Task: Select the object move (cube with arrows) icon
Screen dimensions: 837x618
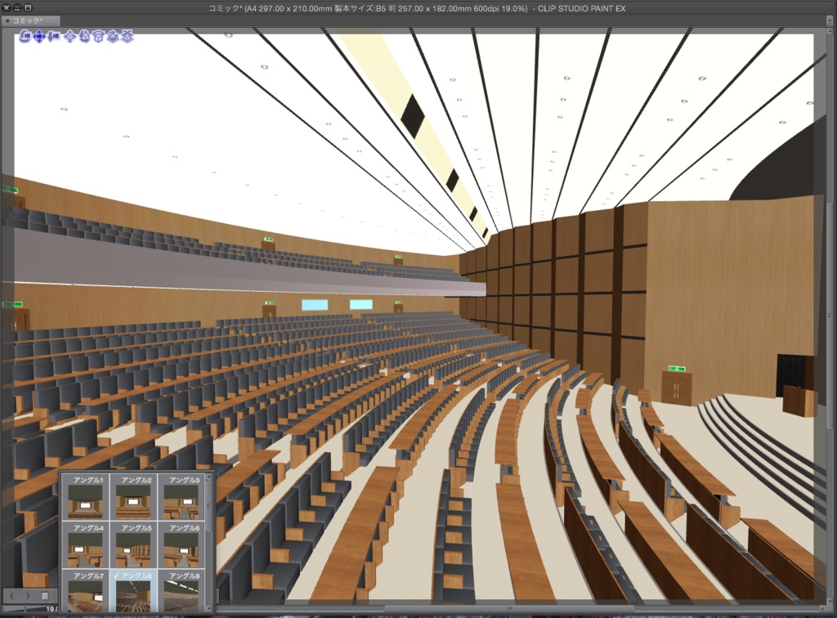Action: [x=70, y=37]
